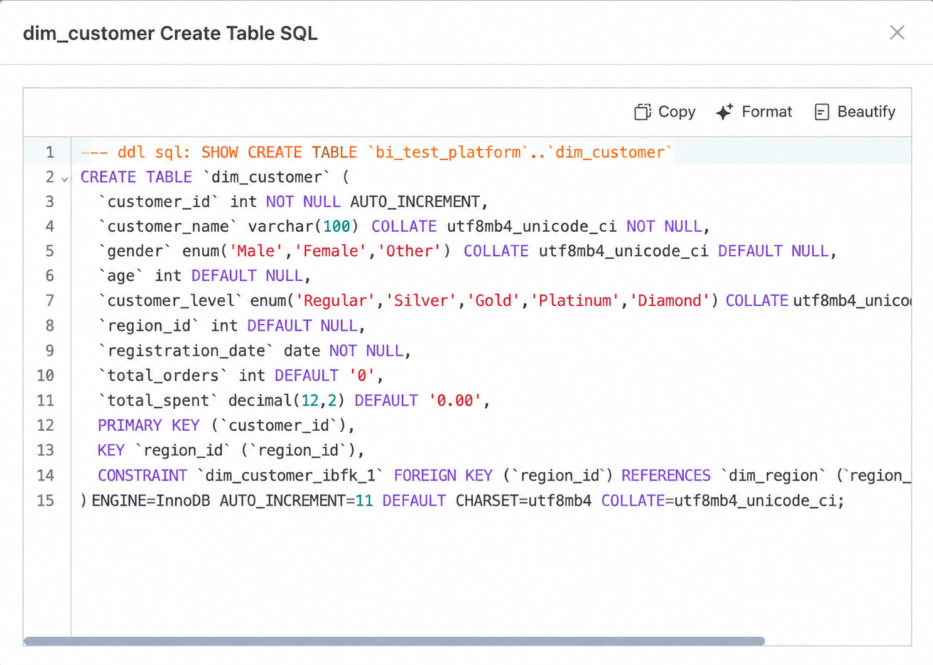
Task: Click the varchar(100) type on line 4
Action: point(303,226)
